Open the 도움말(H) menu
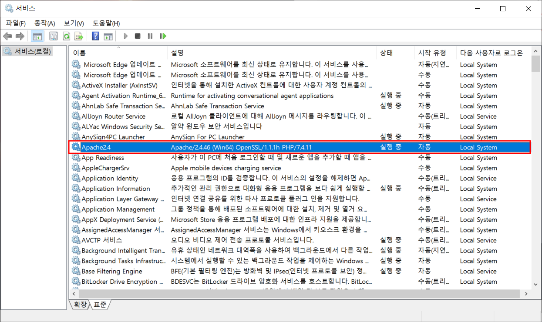This screenshot has height=322, width=542. [106, 23]
